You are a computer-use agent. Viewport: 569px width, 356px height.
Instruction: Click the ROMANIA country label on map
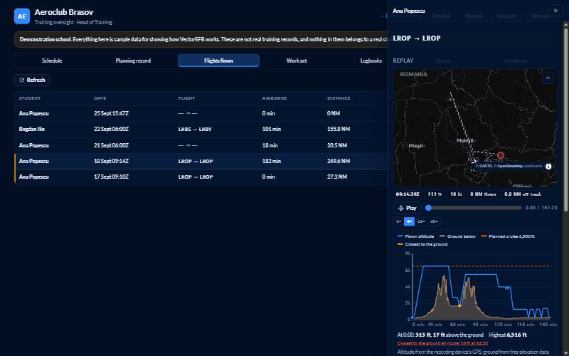(414, 74)
